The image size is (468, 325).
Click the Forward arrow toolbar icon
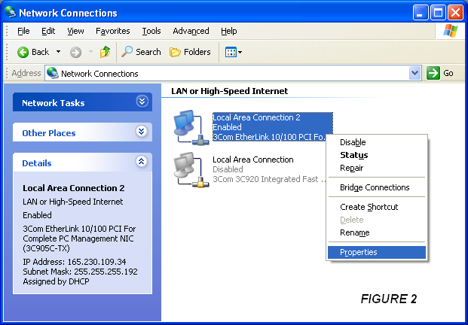pos(75,52)
